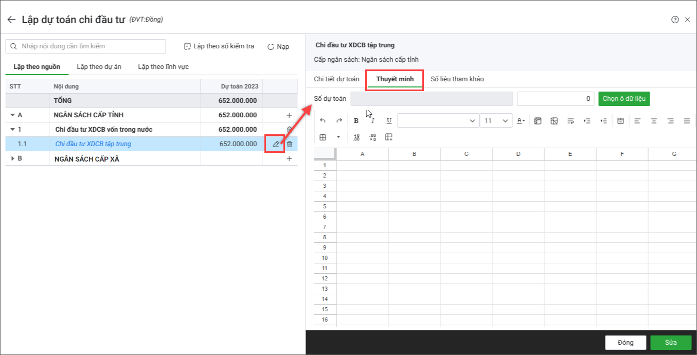
Task: Click the align center icon
Action: tap(654, 121)
